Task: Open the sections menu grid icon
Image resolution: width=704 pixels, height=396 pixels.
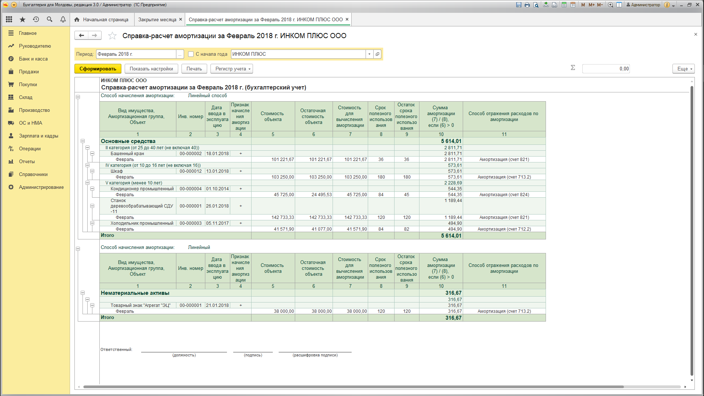Action: tap(9, 19)
